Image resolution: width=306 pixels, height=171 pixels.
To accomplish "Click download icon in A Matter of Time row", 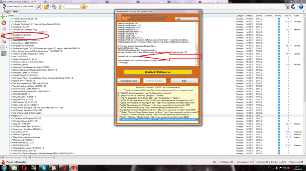I will click(279, 22).
